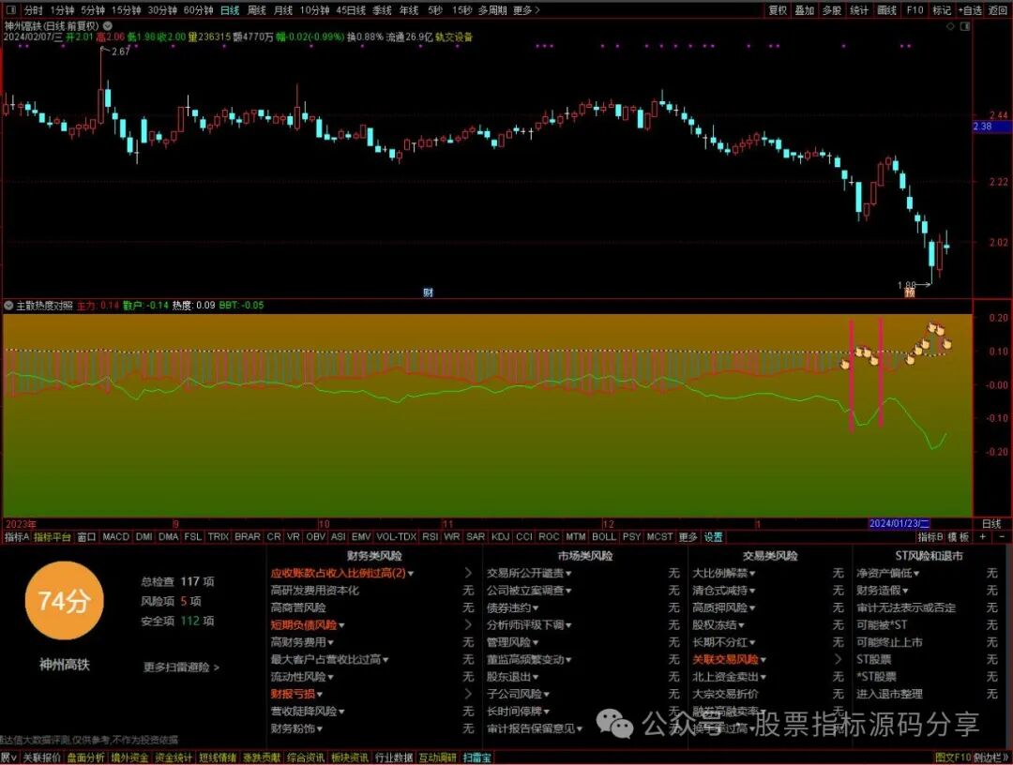Select the 月线 monthly period
Screen dimensions: 1013x765
(x=283, y=10)
